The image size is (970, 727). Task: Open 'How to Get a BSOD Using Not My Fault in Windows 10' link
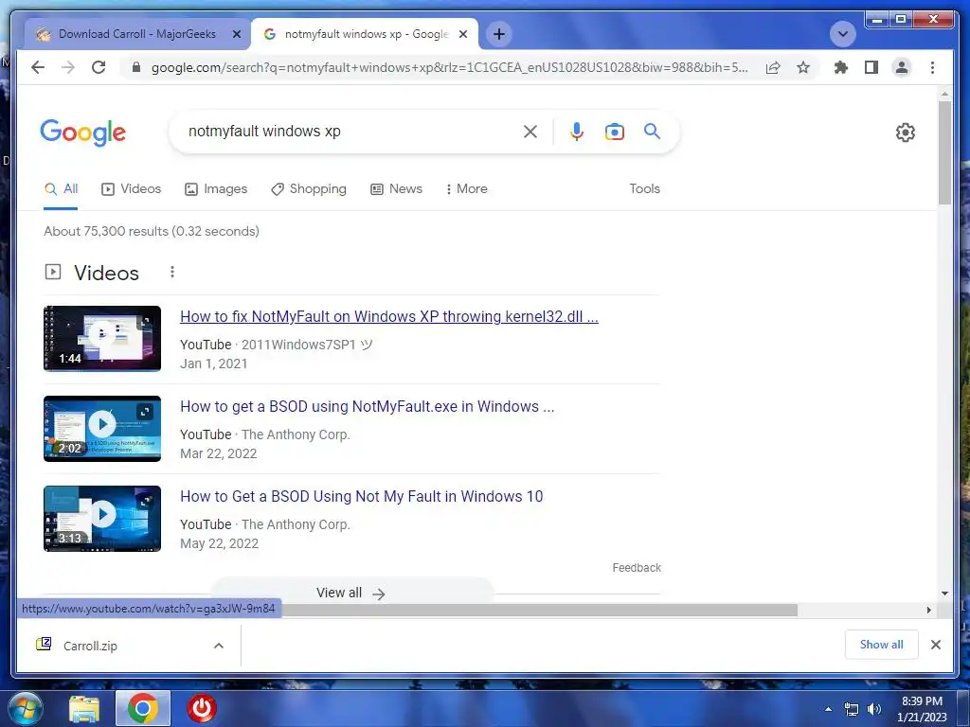click(x=361, y=496)
